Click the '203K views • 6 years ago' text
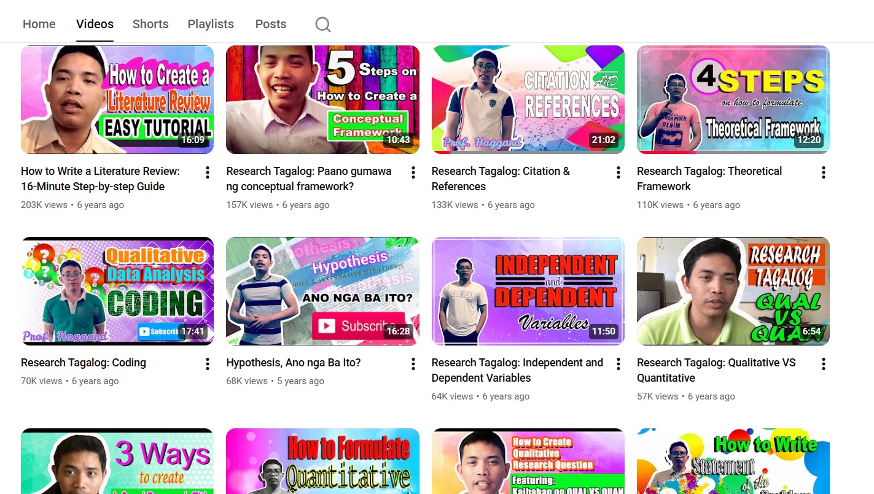 pos(72,205)
